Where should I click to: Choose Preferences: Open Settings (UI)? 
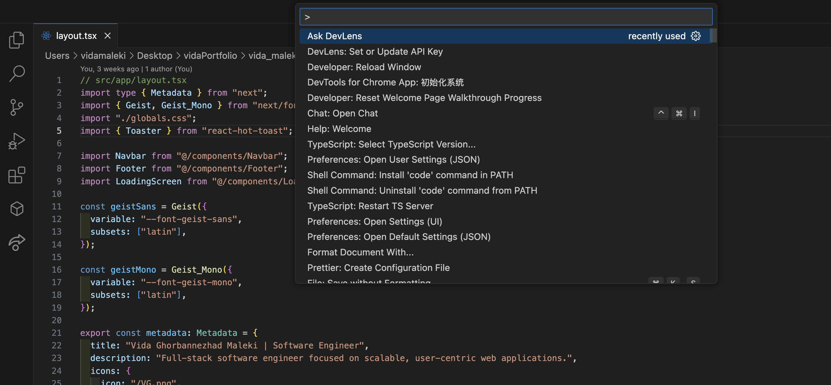(374, 221)
